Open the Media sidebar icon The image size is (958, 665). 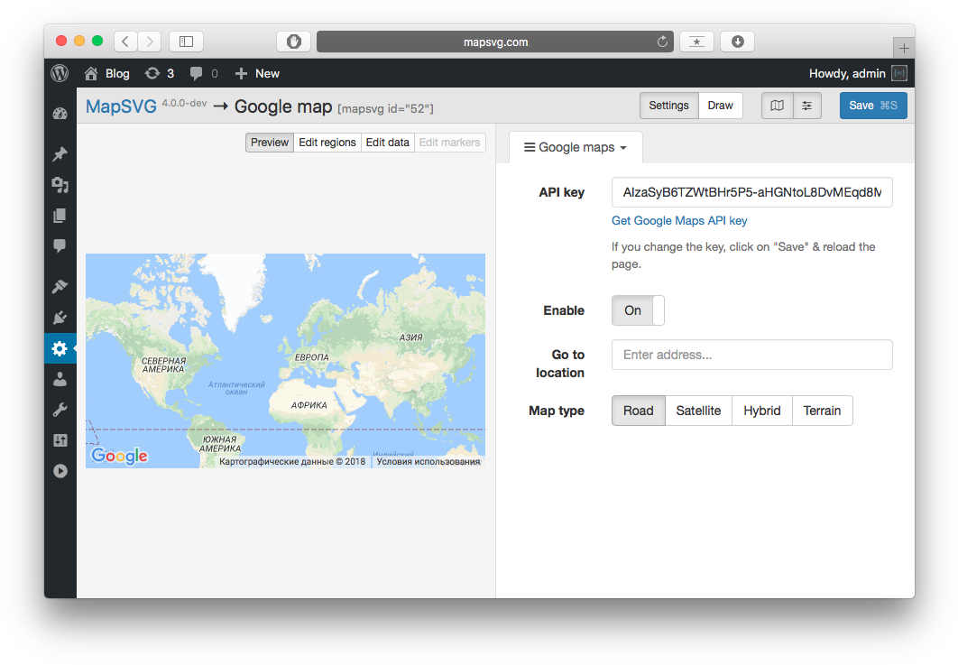pyautogui.click(x=60, y=185)
